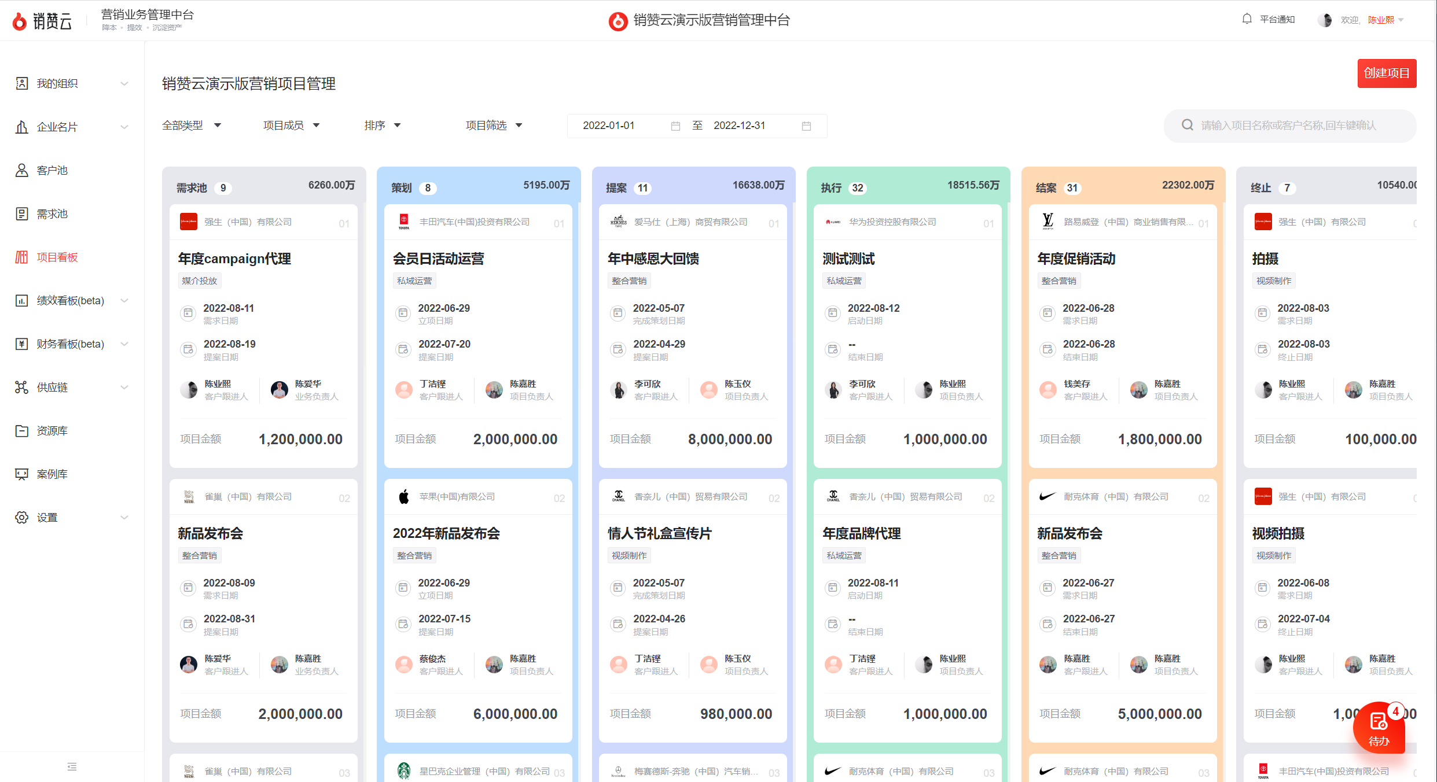1437x782 pixels.
Task: Click the Huawei logo on 测试测试 card
Action: click(833, 222)
